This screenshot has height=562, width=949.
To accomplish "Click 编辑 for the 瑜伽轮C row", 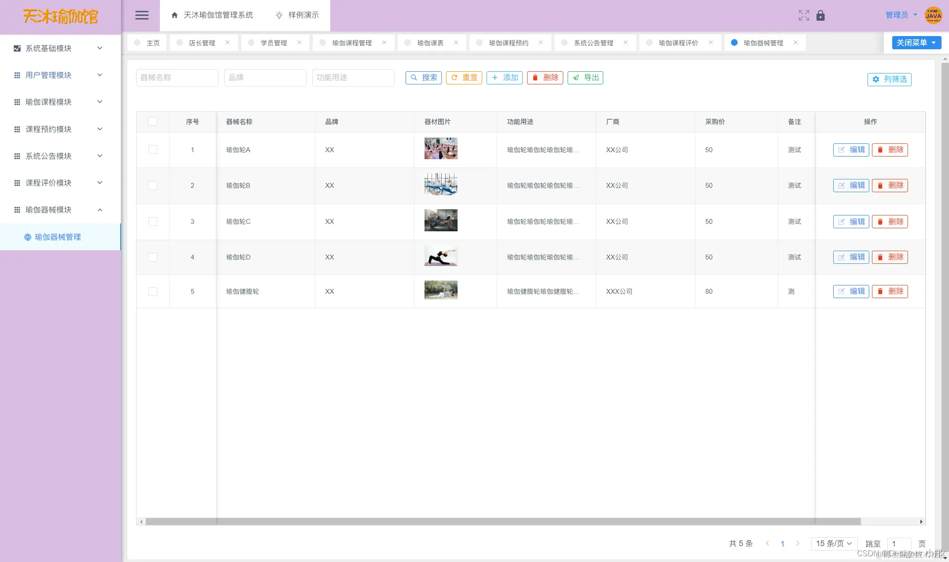I will click(x=851, y=222).
